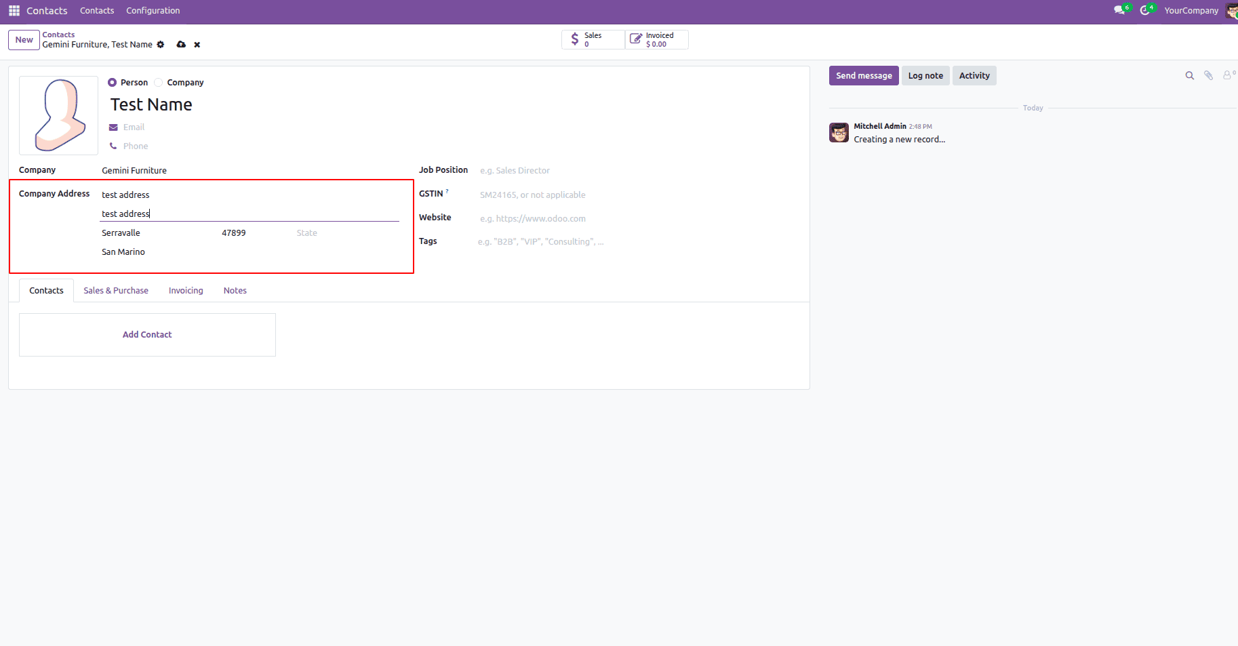Click Mitchell Admin's avatar in the chatter

(839, 132)
